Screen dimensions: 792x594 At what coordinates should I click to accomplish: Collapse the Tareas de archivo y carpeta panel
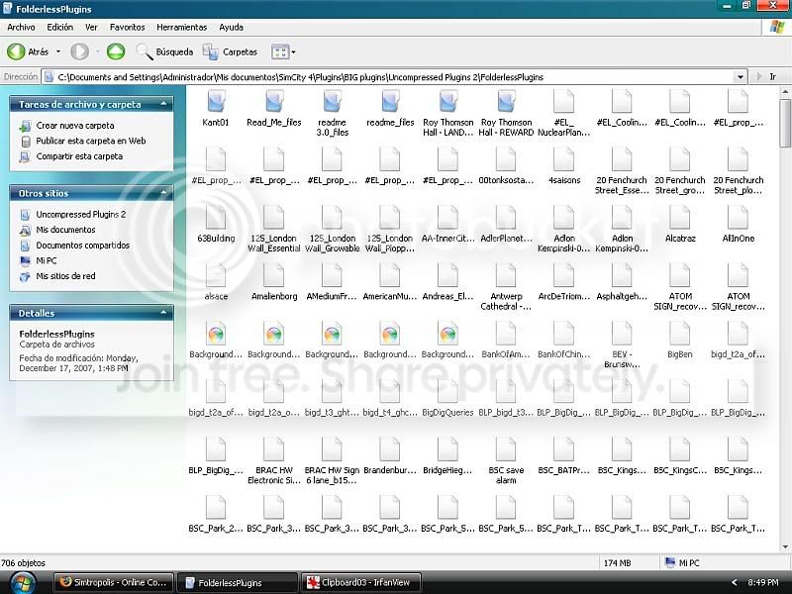(x=163, y=104)
